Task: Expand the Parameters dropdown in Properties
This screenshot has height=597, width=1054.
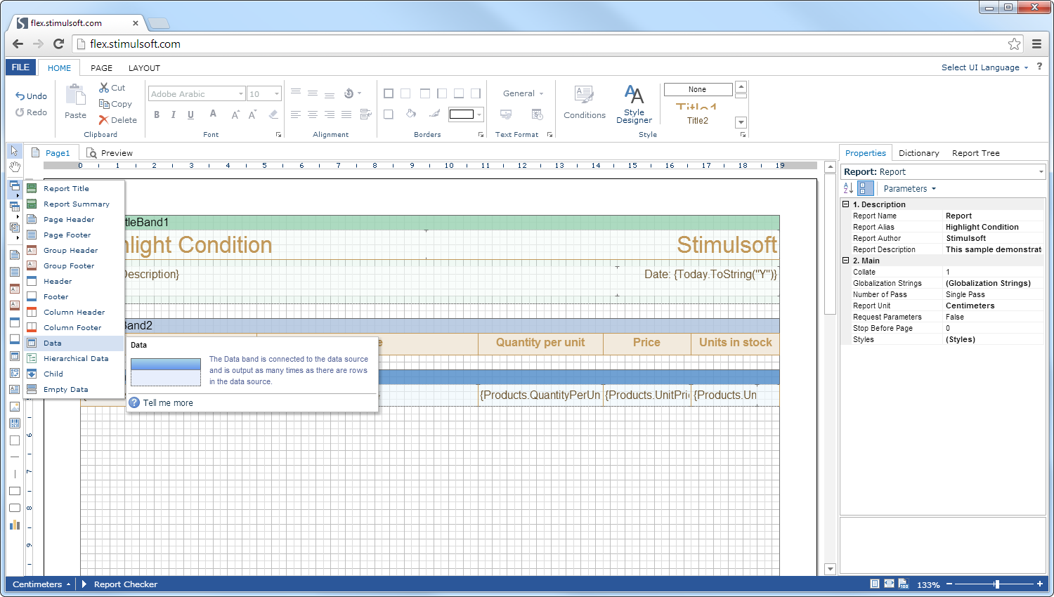Action: click(909, 188)
